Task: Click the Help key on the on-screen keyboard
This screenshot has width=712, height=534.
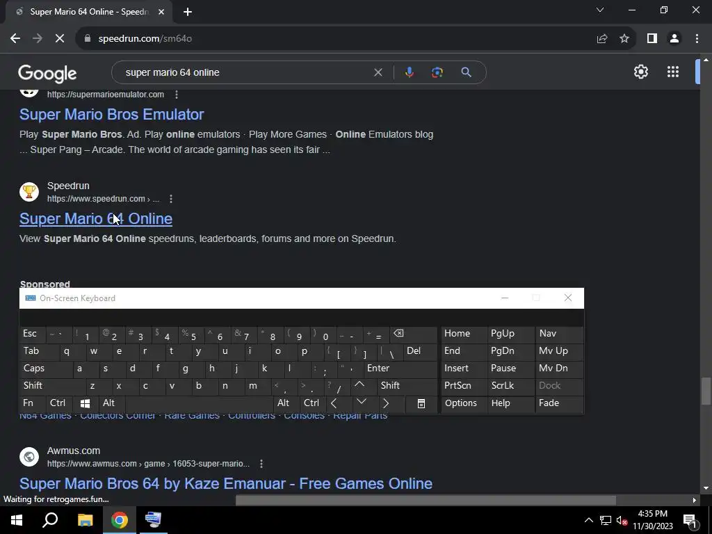Action: pos(510,403)
